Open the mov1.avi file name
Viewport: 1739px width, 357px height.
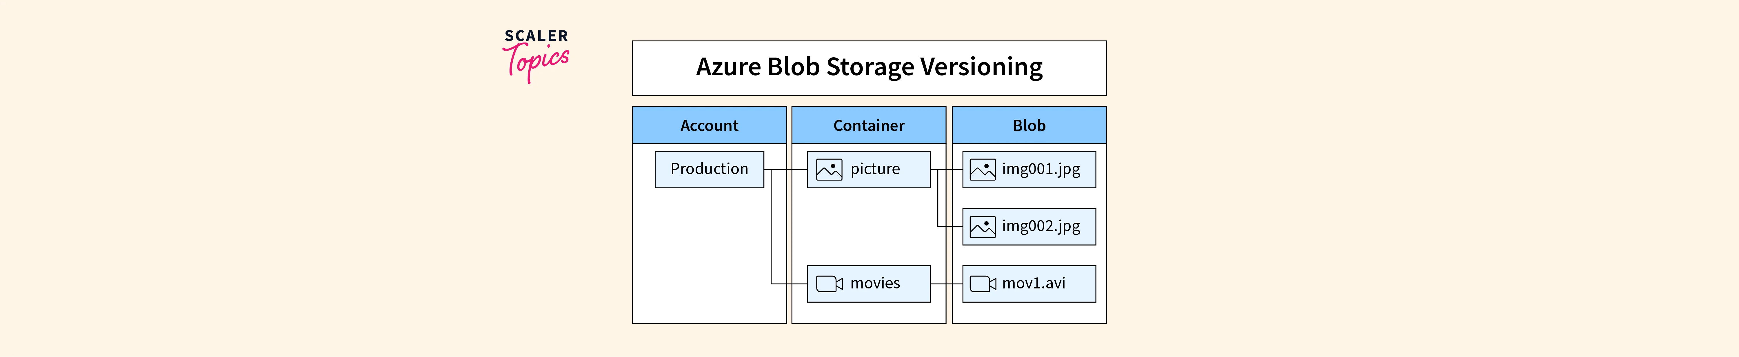tap(1034, 284)
